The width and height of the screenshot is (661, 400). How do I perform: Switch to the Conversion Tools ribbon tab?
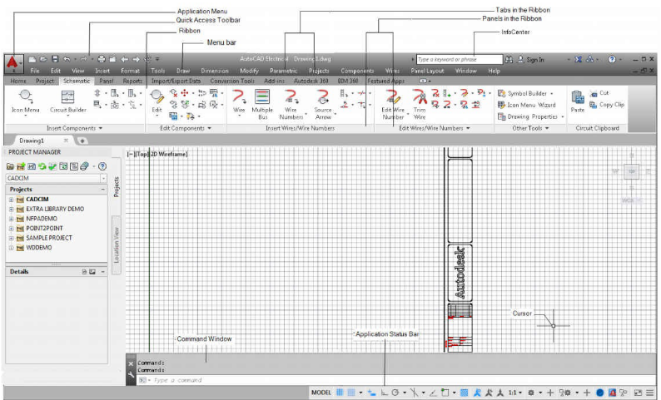tap(232, 81)
